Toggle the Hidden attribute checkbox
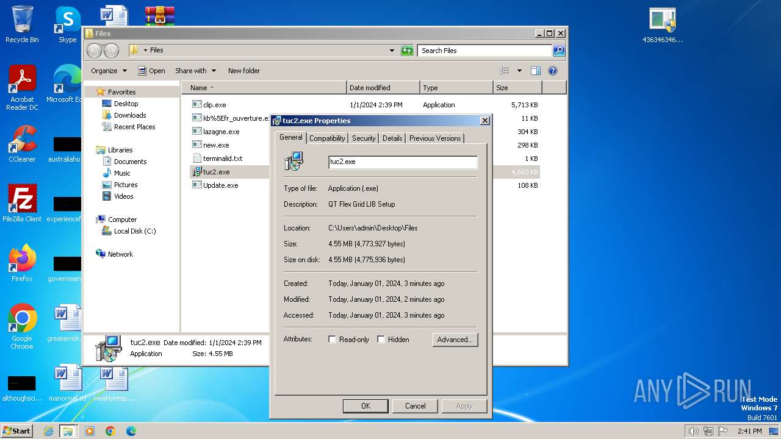781x439 pixels. [381, 340]
